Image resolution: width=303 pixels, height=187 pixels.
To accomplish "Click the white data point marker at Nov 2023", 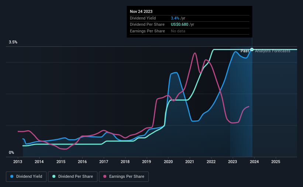I will (x=252, y=50).
